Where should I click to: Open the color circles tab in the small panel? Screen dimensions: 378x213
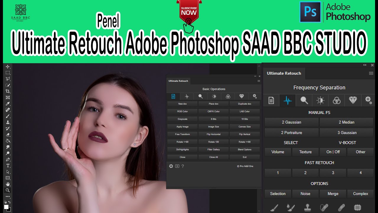click(228, 96)
